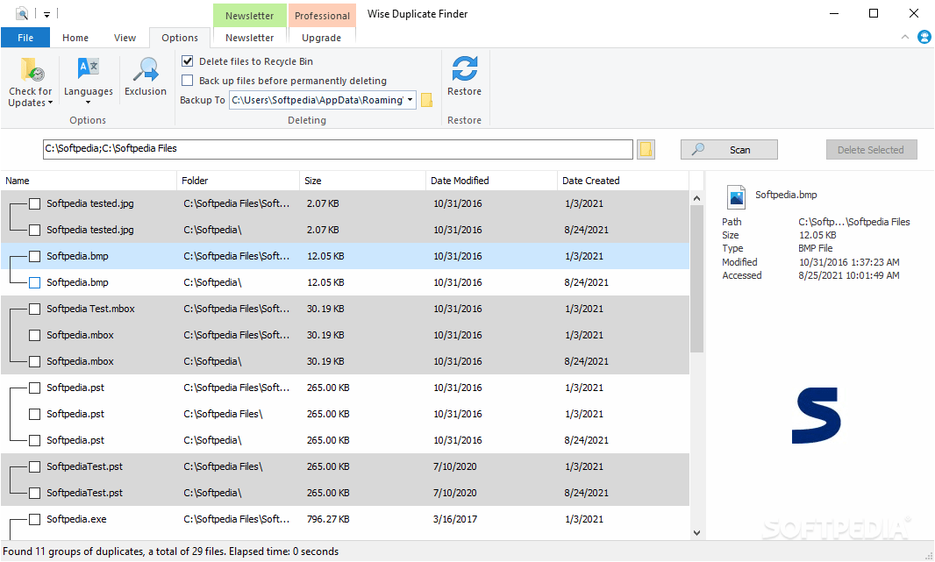Minimize the Wise Duplicate Finder window

(833, 13)
